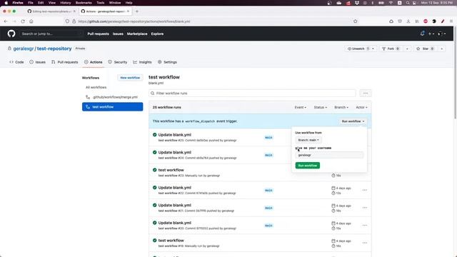Open Update blank.yml run #25
This screenshot has width=457, height=257.
[174, 135]
